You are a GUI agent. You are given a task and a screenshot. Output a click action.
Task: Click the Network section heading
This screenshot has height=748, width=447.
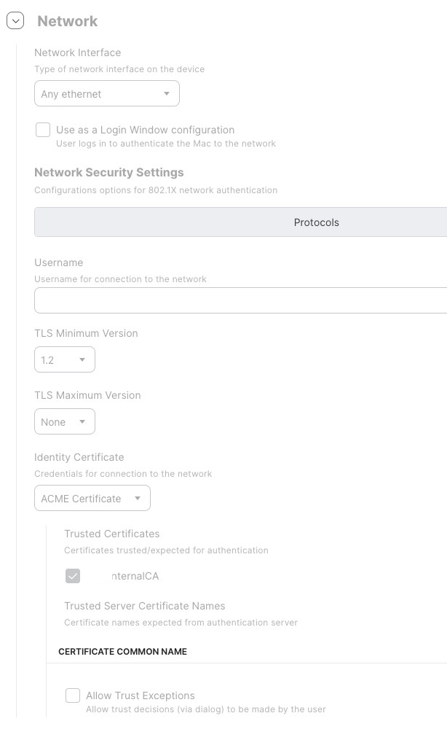coord(67,21)
